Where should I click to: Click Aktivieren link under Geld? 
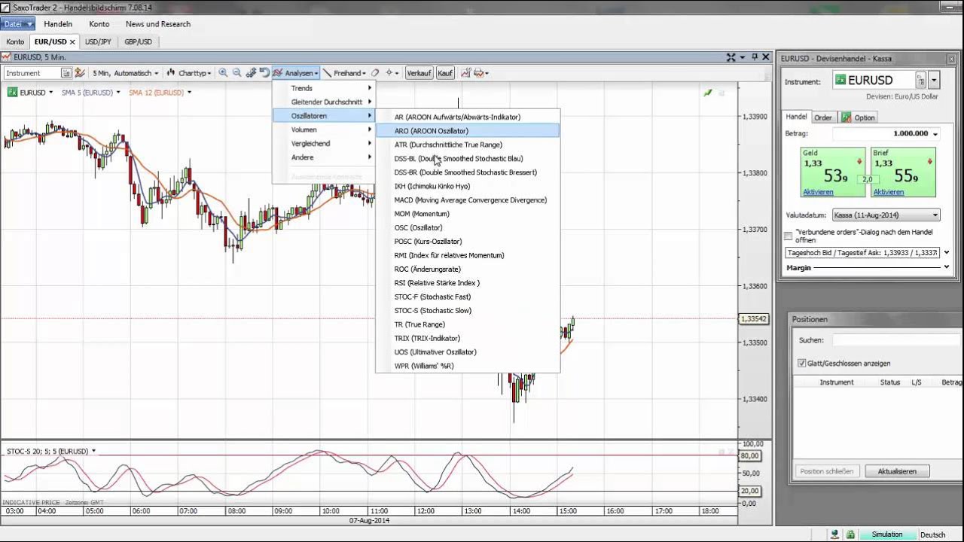click(818, 192)
